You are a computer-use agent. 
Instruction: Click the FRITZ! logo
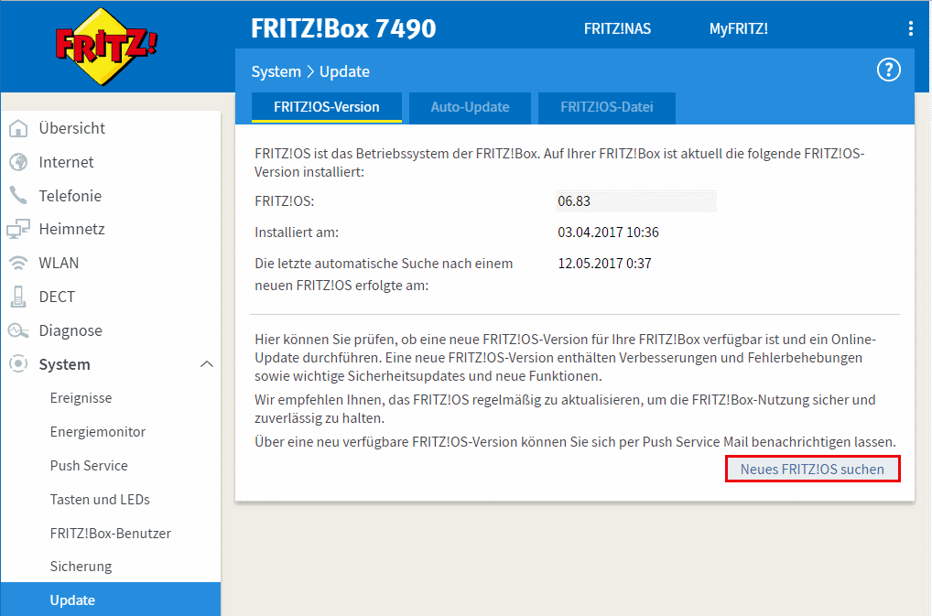coord(106,47)
